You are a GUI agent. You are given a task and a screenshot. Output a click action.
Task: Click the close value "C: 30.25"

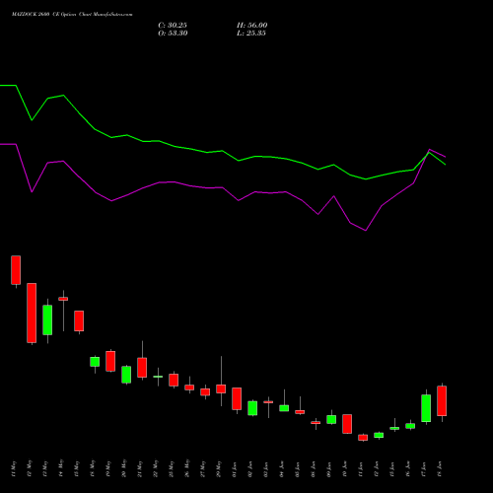pos(173,26)
